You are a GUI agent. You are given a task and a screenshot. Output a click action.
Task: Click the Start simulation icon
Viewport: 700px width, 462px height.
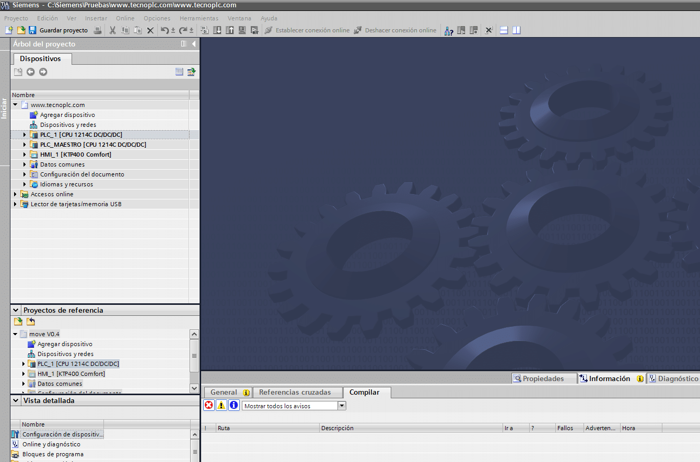242,30
